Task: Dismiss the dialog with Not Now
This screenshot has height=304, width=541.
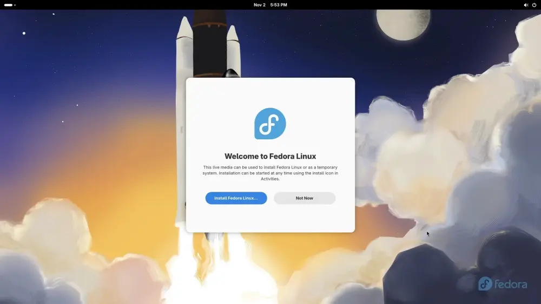Action: pos(304,198)
